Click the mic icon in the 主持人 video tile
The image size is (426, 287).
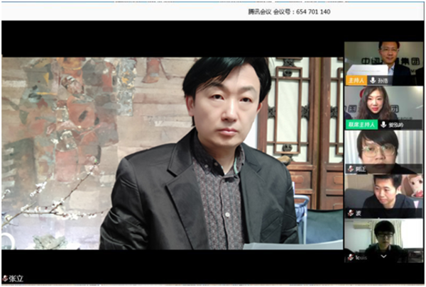373,81
